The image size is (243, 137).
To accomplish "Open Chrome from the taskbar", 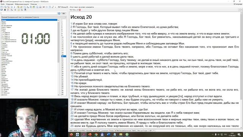I will click(96, 134).
